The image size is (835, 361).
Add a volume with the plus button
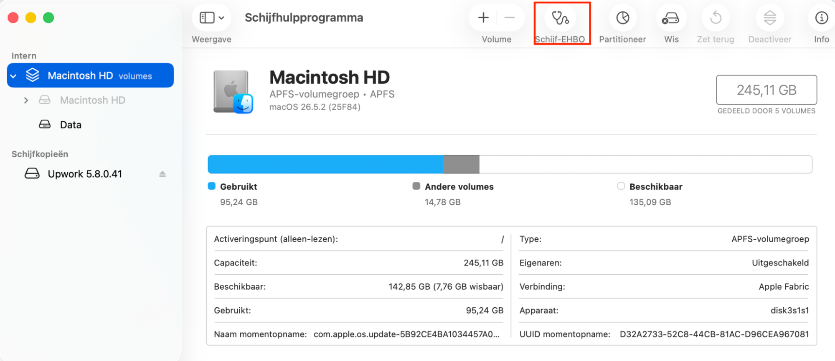click(x=483, y=18)
